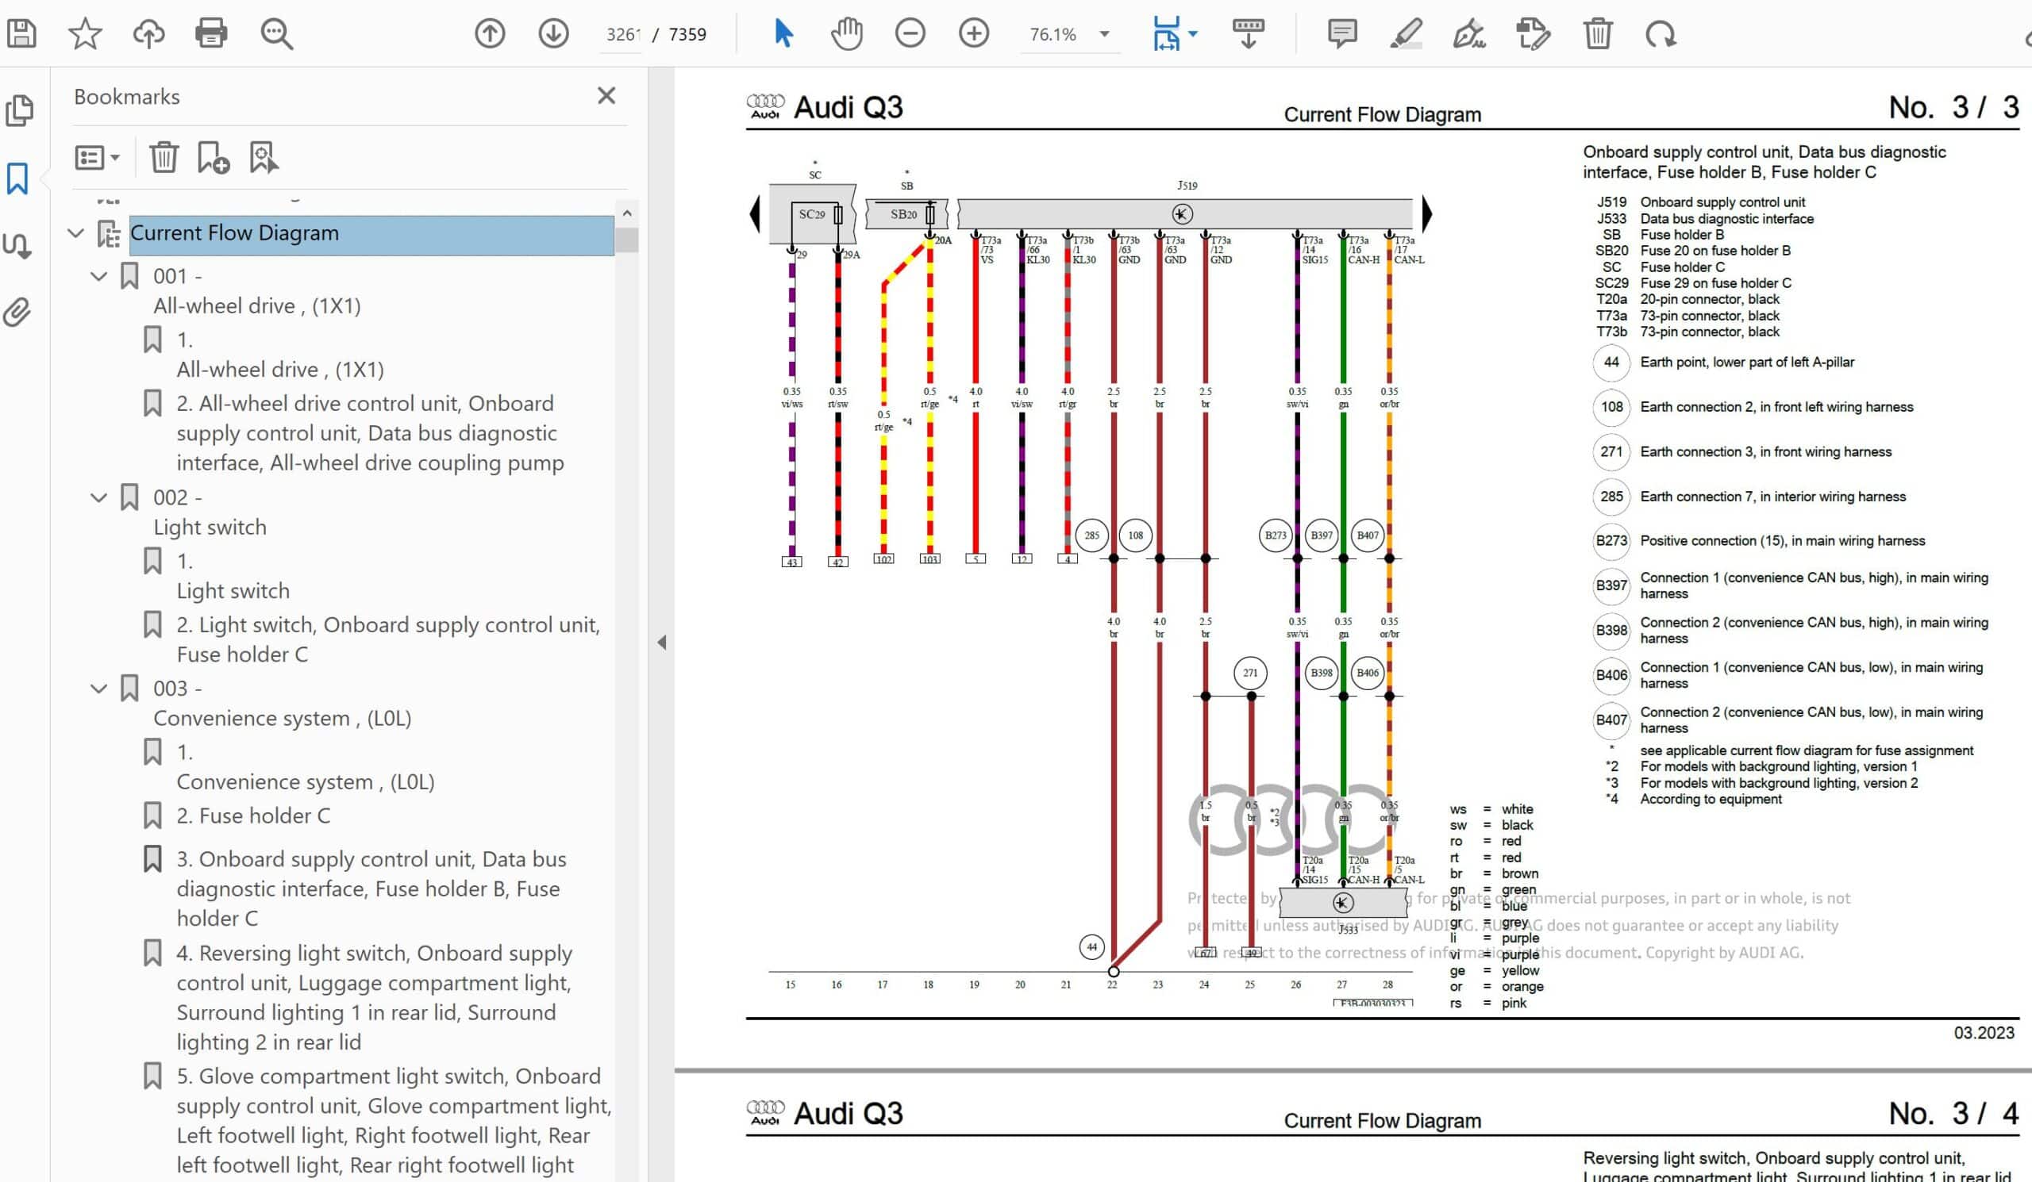Toggle the page thumbnails sidebar icon

point(17,111)
